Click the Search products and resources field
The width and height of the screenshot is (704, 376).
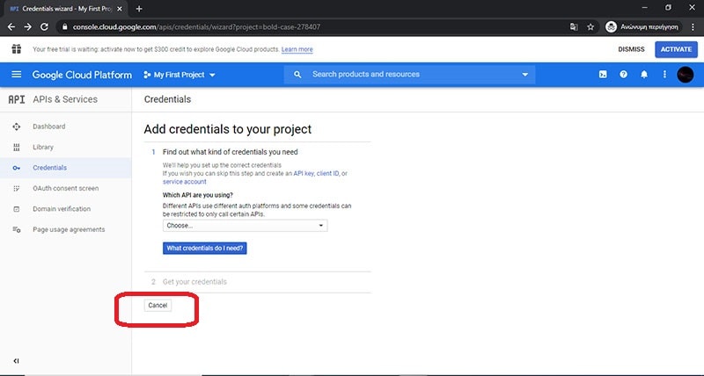[405, 75]
